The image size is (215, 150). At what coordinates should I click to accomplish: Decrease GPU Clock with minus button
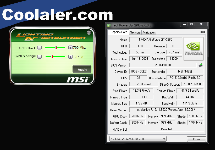coord(40,48)
